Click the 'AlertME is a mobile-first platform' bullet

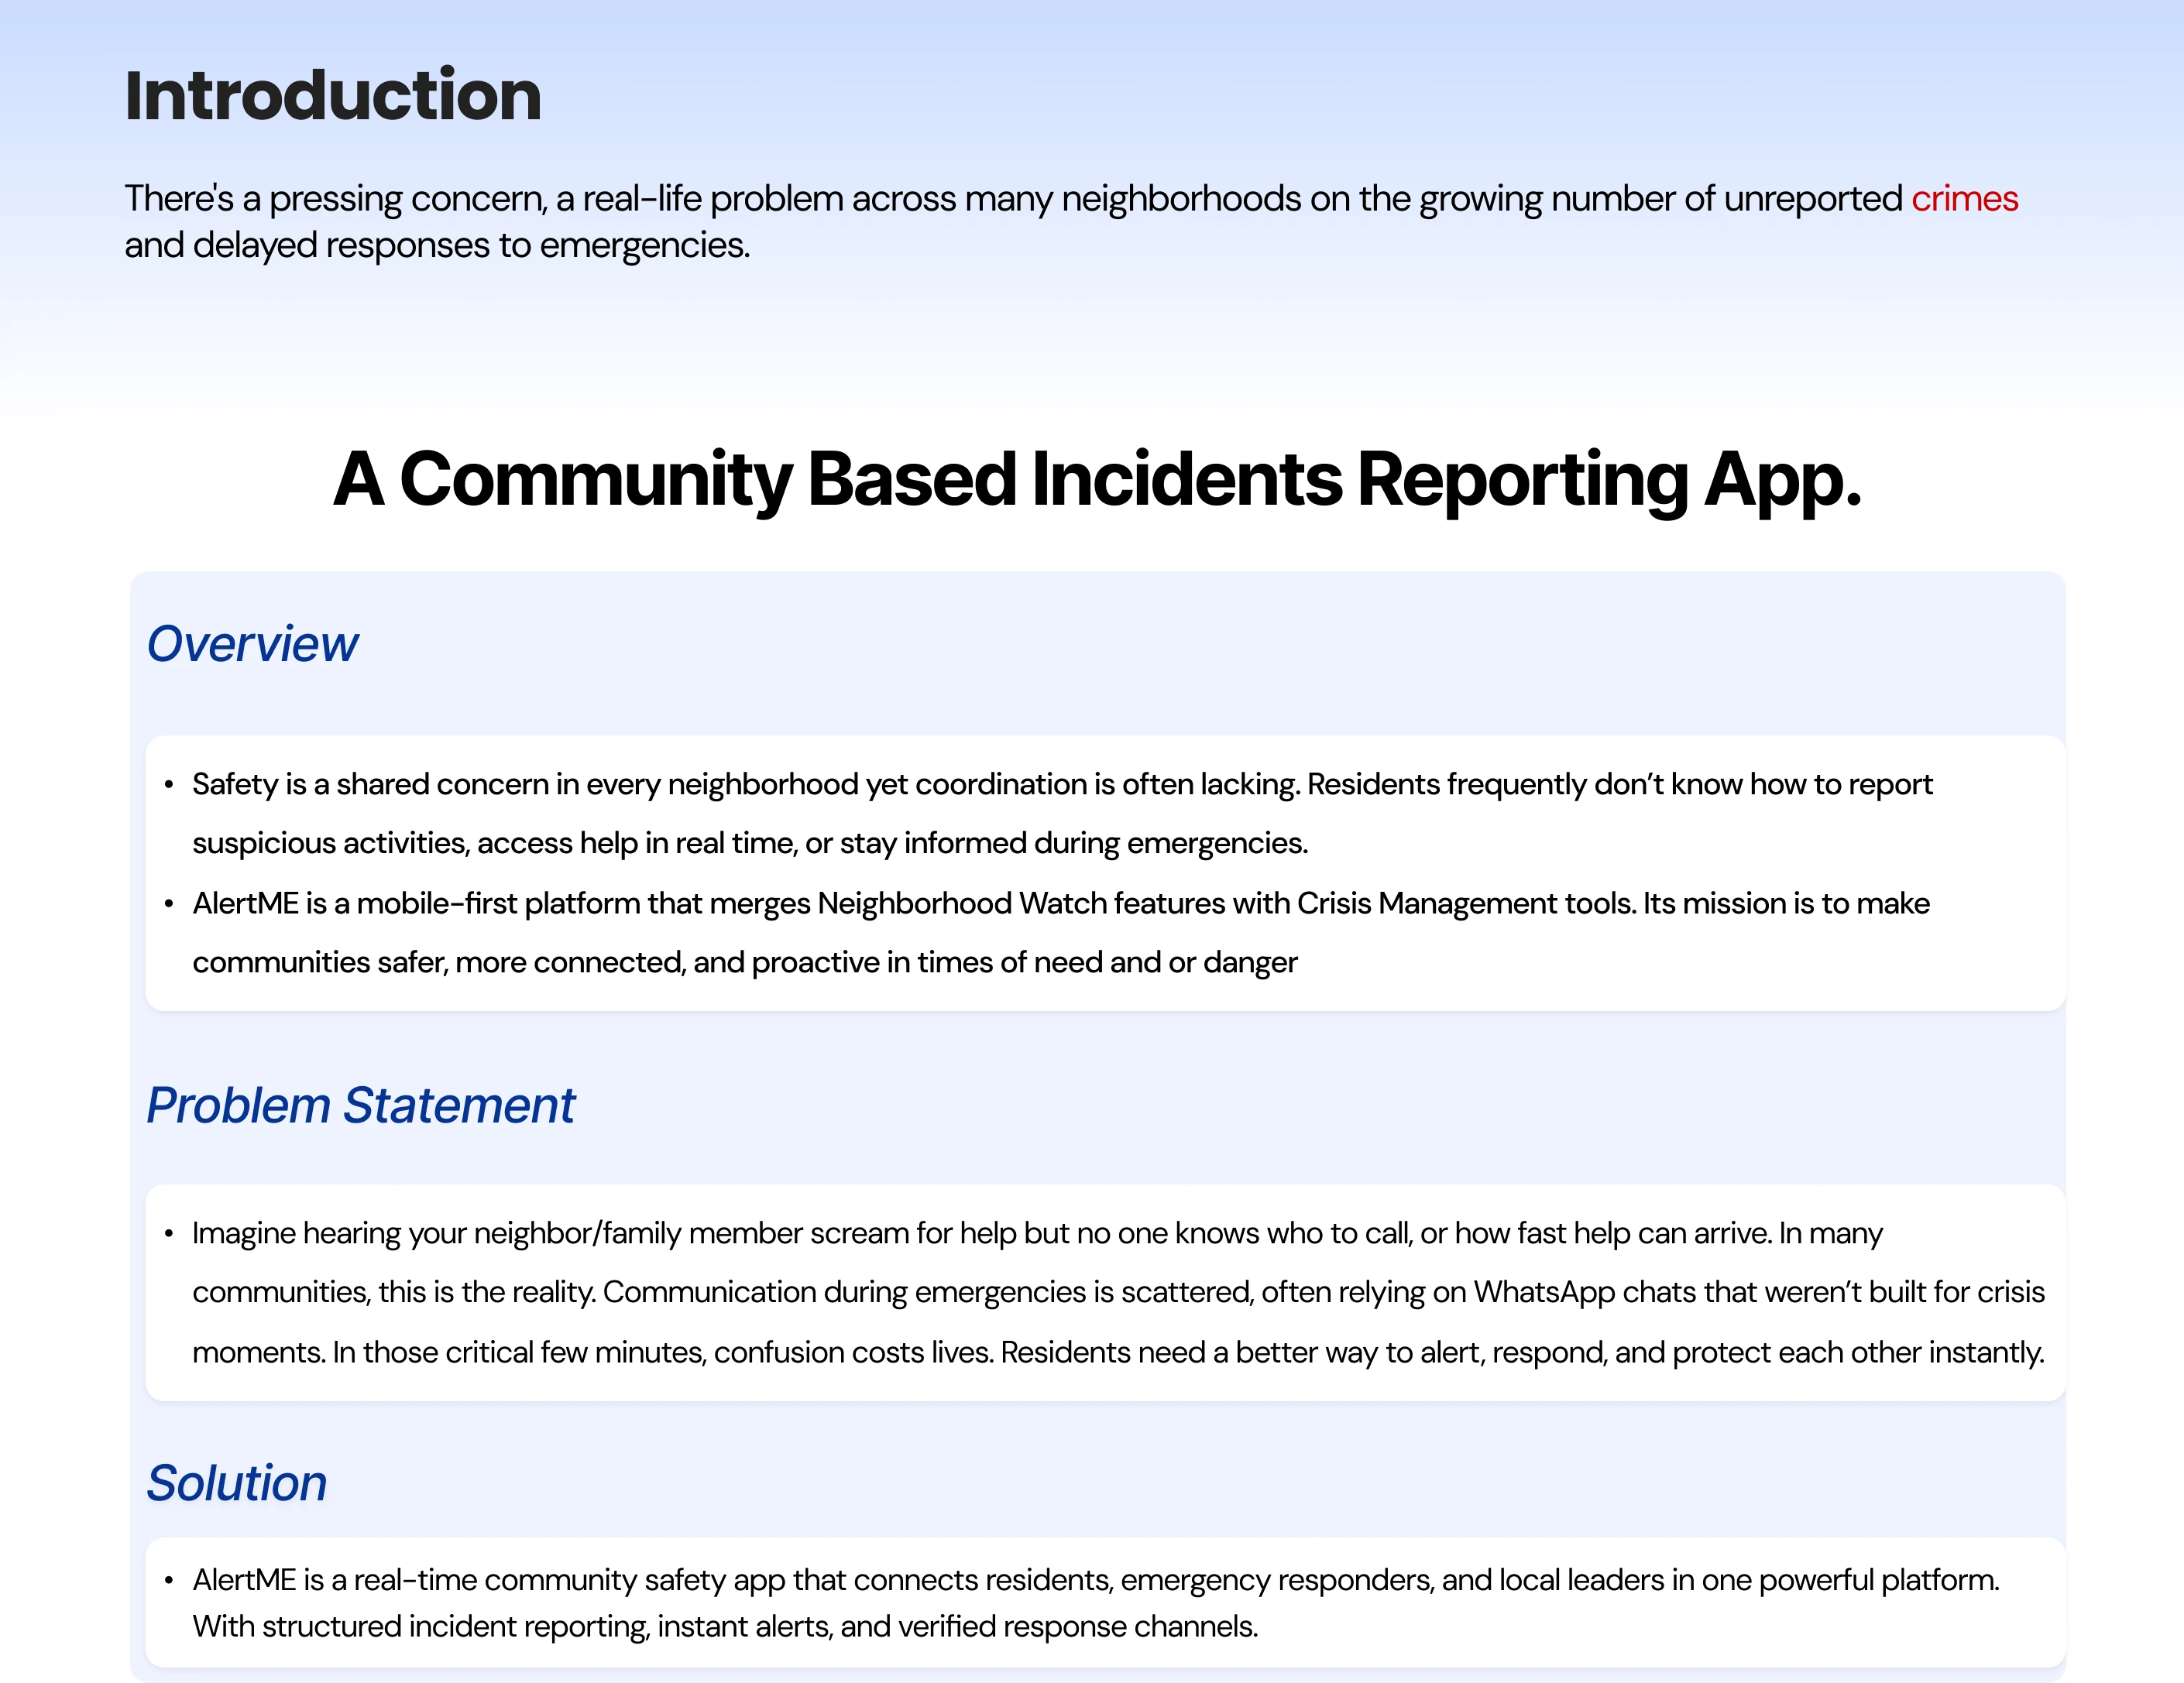(x=1060, y=903)
